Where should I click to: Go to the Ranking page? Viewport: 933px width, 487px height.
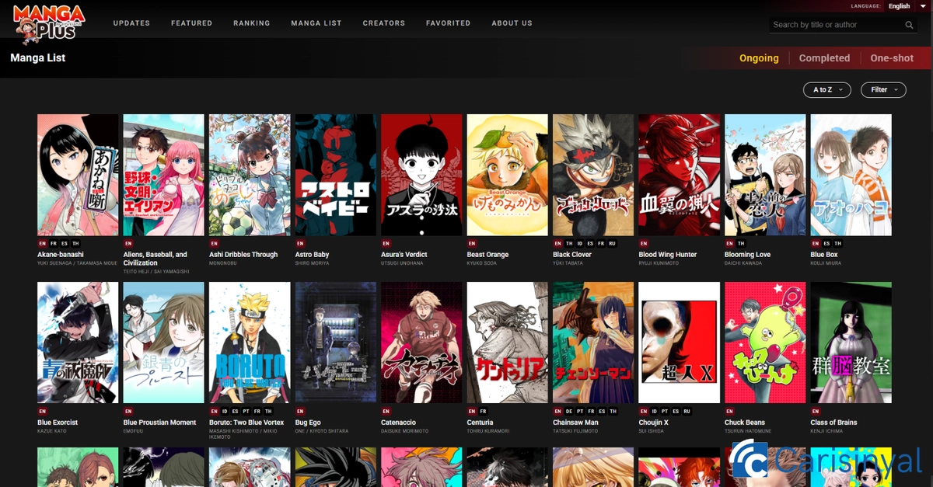tap(252, 23)
